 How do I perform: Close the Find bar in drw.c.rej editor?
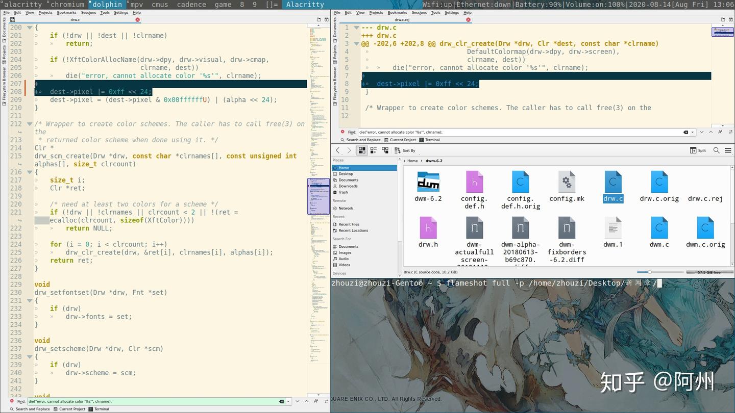(342, 132)
